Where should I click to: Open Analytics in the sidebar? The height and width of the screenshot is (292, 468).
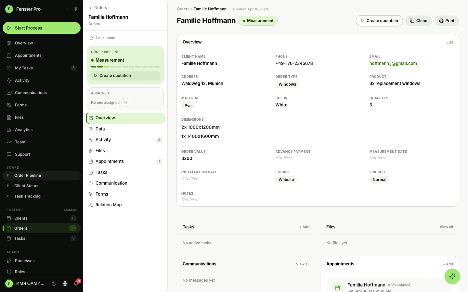[x=24, y=130]
